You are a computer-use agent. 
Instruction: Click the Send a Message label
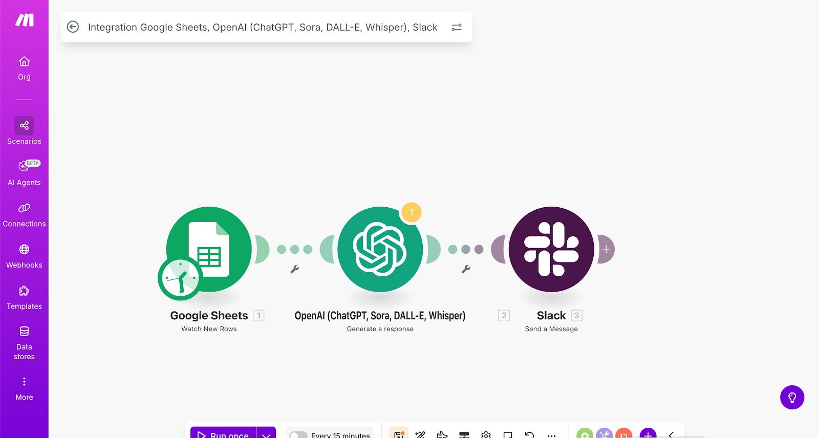tap(551, 329)
